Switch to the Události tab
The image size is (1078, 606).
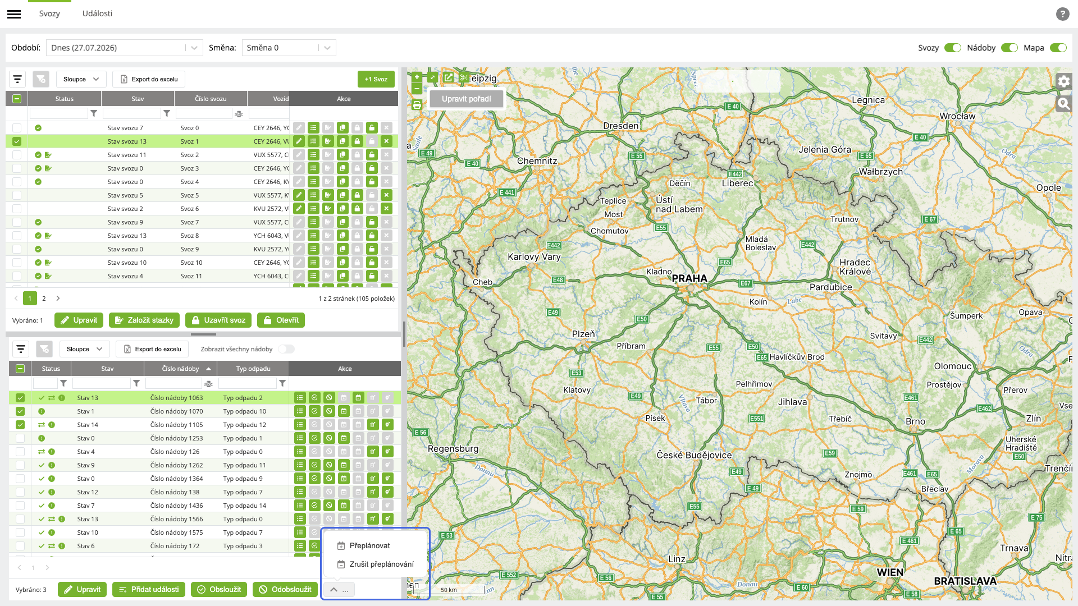coord(97,13)
